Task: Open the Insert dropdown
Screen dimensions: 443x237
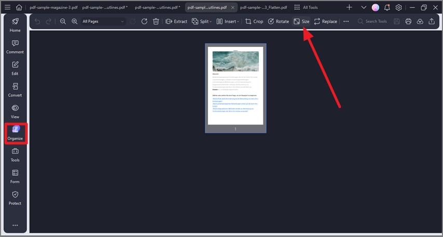Action: pos(228,21)
